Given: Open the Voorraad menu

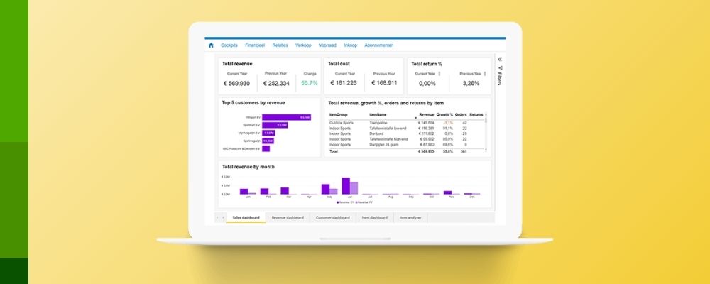Looking at the screenshot, I should pyautogui.click(x=327, y=45).
